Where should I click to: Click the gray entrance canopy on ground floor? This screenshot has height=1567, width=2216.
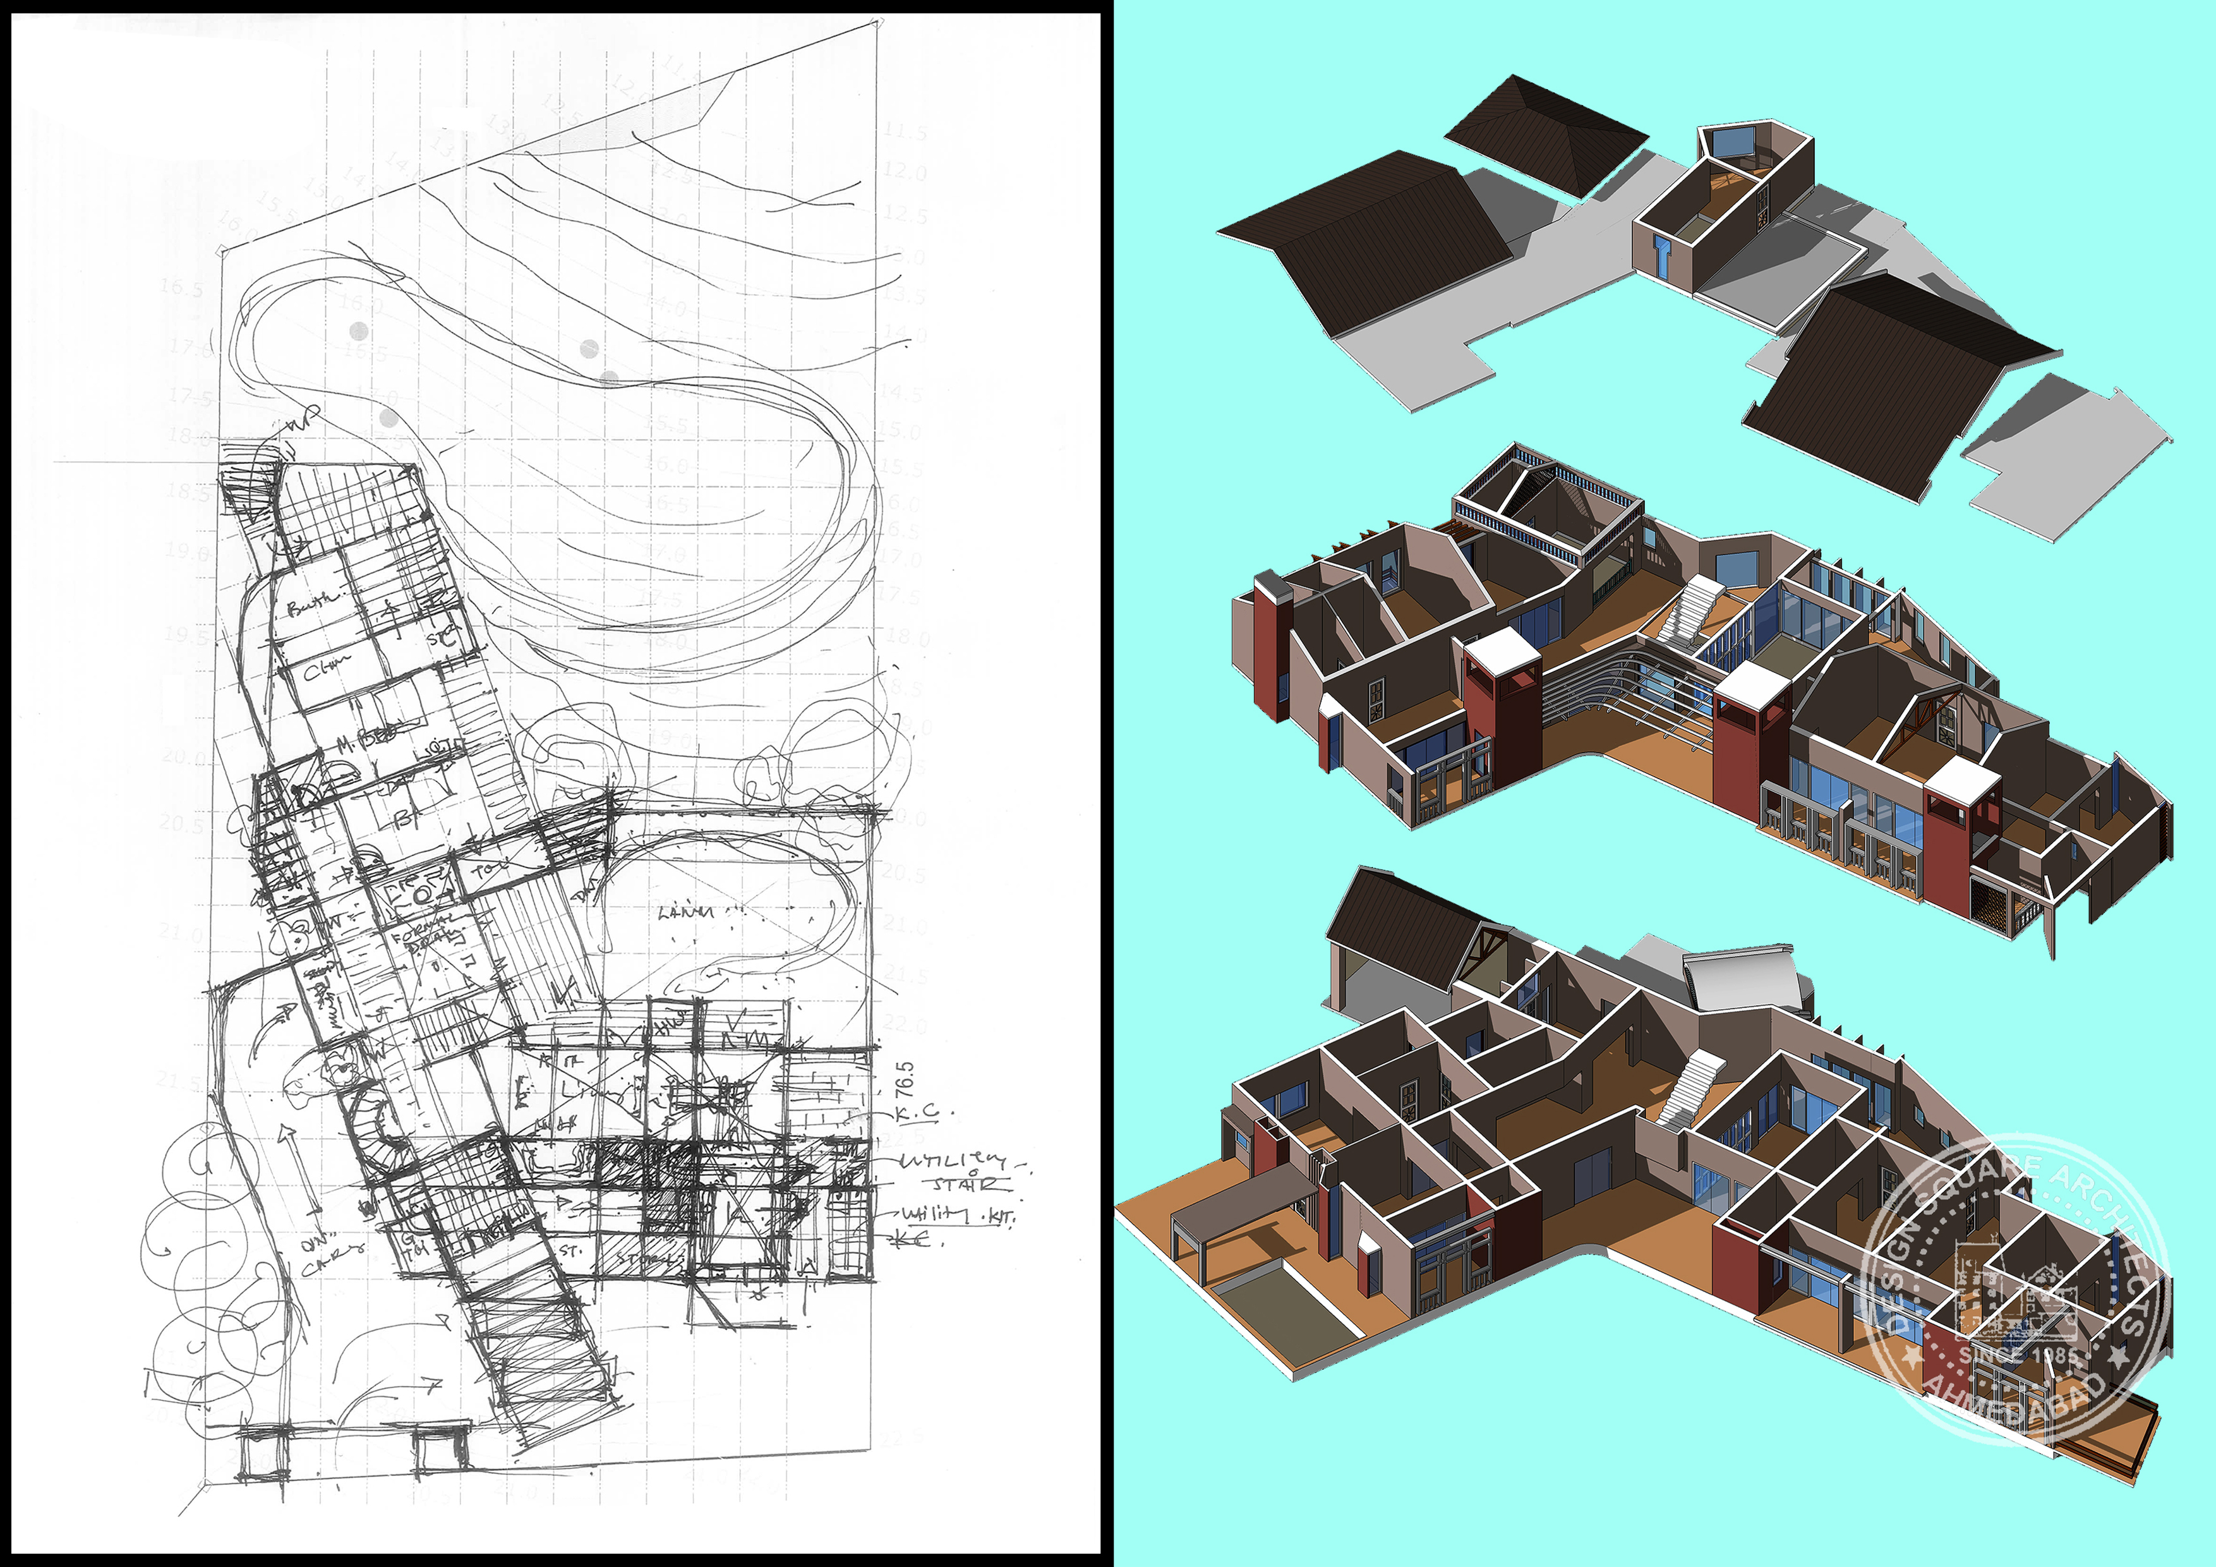1245,1202
